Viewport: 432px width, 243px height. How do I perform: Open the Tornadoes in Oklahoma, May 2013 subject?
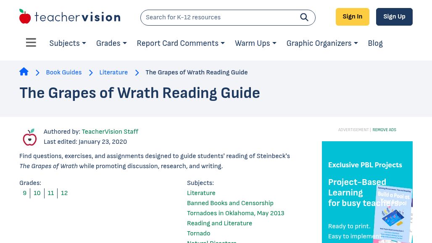coord(235,213)
